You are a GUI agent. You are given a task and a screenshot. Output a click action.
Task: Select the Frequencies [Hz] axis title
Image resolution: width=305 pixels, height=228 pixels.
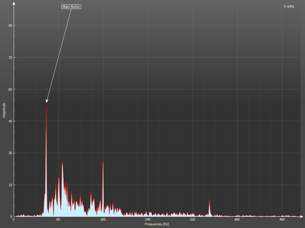tap(157, 224)
